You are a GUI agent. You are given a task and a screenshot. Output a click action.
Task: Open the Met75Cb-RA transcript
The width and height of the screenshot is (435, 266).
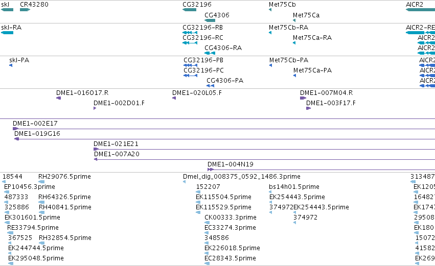click(x=270, y=33)
